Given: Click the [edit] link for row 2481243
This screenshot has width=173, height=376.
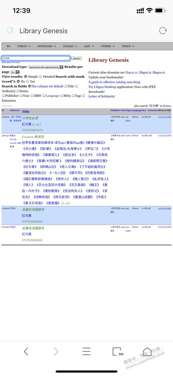Looking at the screenshot, I should [169, 135].
